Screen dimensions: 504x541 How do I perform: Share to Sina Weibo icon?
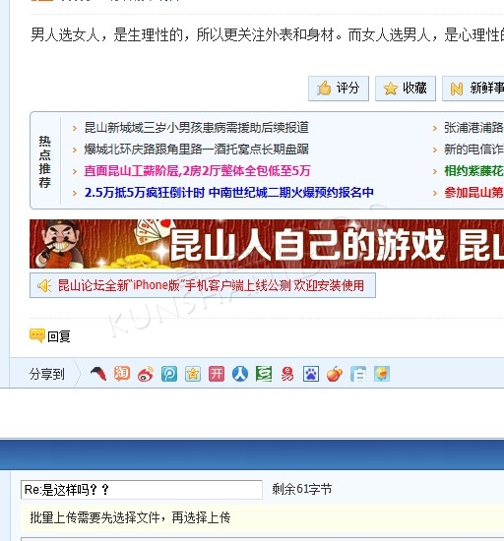point(146,374)
